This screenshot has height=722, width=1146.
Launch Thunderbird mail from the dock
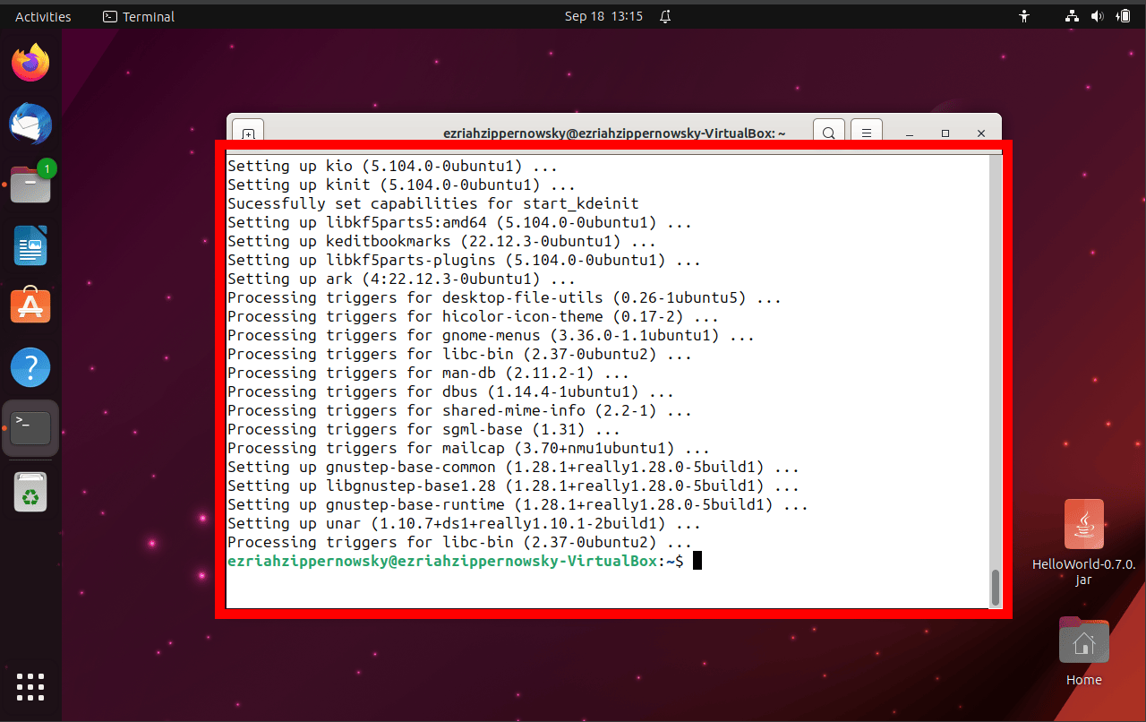pyautogui.click(x=30, y=124)
